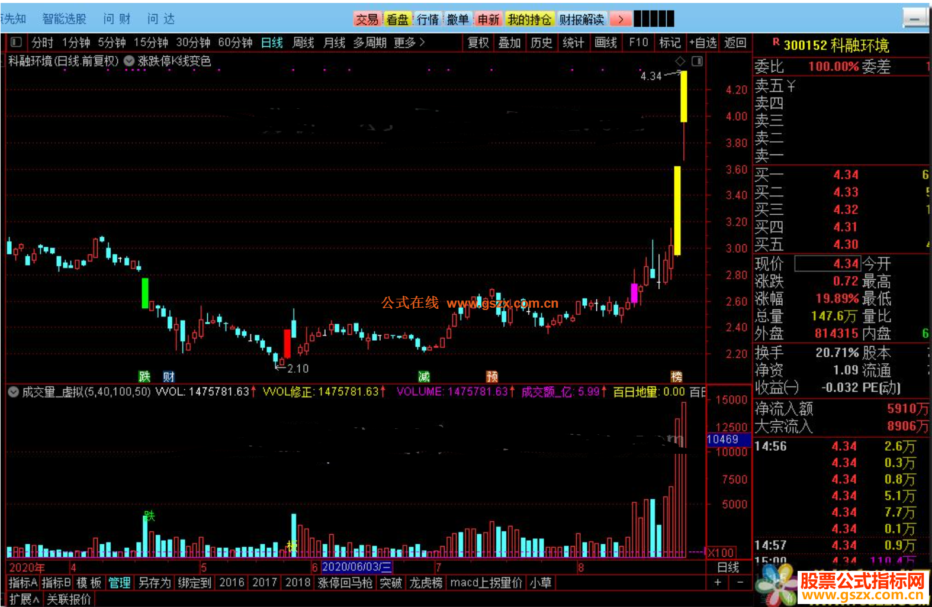The image size is (932, 607).
Task: Select the 小草 template
Action: [541, 583]
